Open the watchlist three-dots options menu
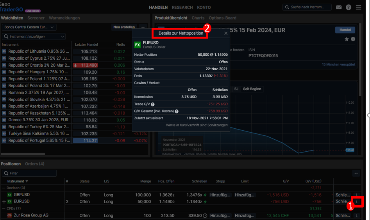 point(143,27)
